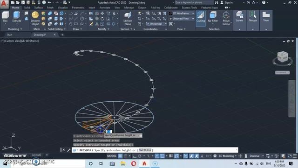Click Sign In account button
The height and width of the screenshot is (168, 298).
227,2
